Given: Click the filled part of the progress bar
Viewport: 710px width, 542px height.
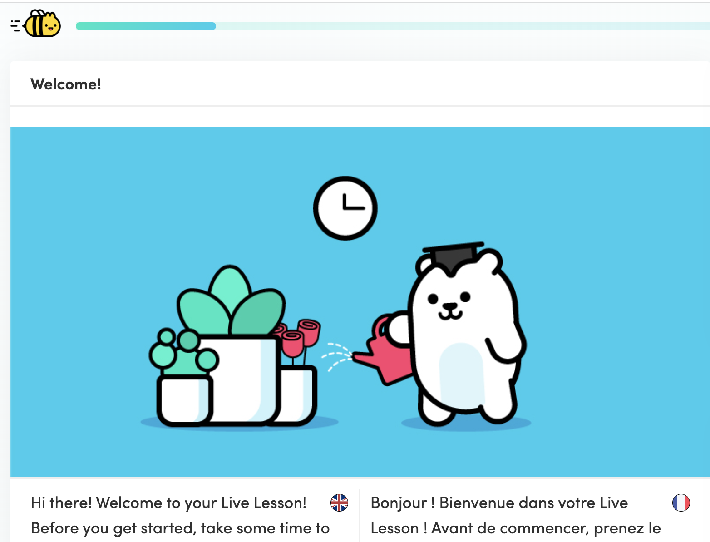Looking at the screenshot, I should 146,26.
